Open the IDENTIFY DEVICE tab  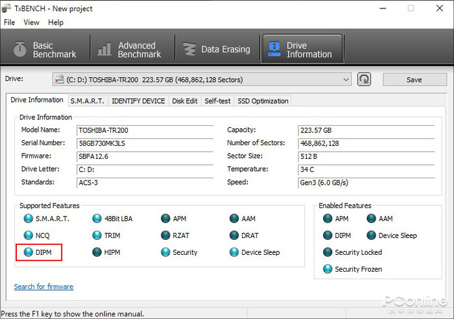[x=138, y=101]
